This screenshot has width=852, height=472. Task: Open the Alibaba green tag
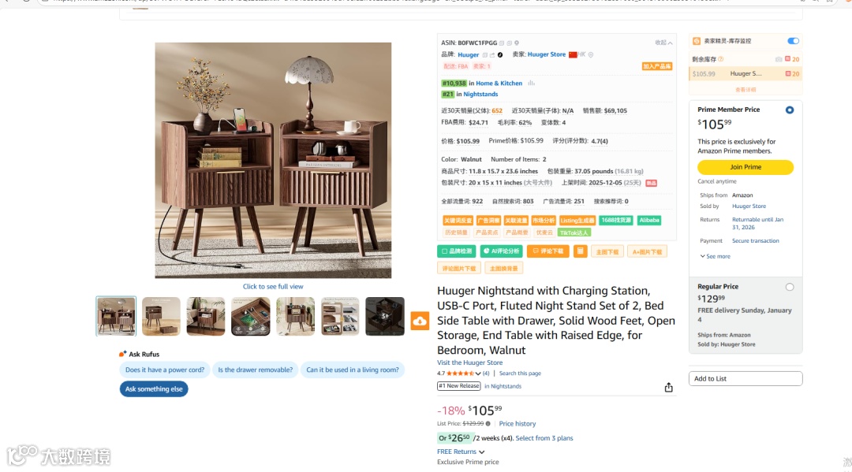648,221
